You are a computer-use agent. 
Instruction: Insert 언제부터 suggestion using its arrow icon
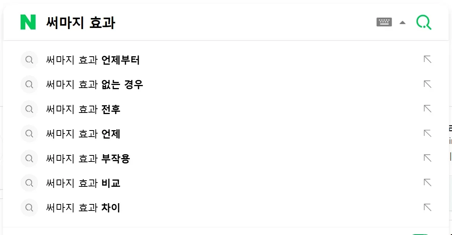[x=428, y=59]
